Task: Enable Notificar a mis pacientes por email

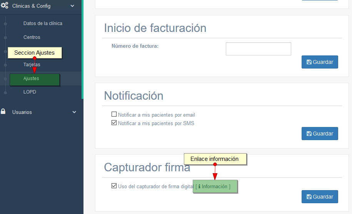Action: point(114,115)
